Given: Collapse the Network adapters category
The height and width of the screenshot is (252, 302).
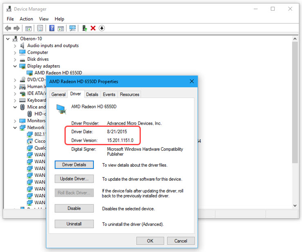Looking at the screenshot, I should coord(15,128).
